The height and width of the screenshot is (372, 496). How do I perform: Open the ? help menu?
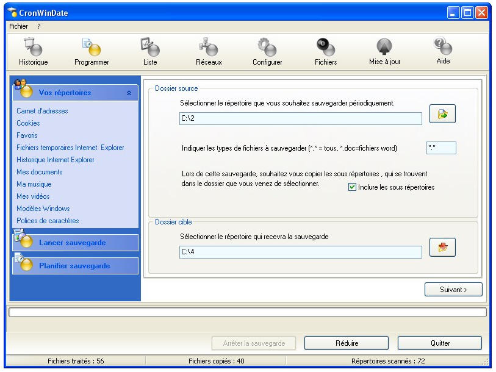[38, 26]
